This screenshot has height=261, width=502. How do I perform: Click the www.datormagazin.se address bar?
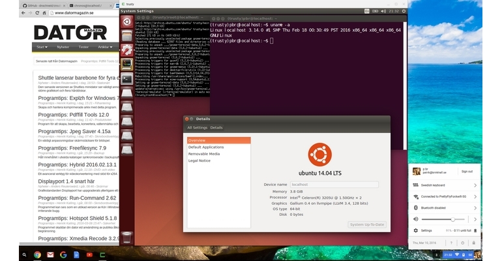pos(83,13)
